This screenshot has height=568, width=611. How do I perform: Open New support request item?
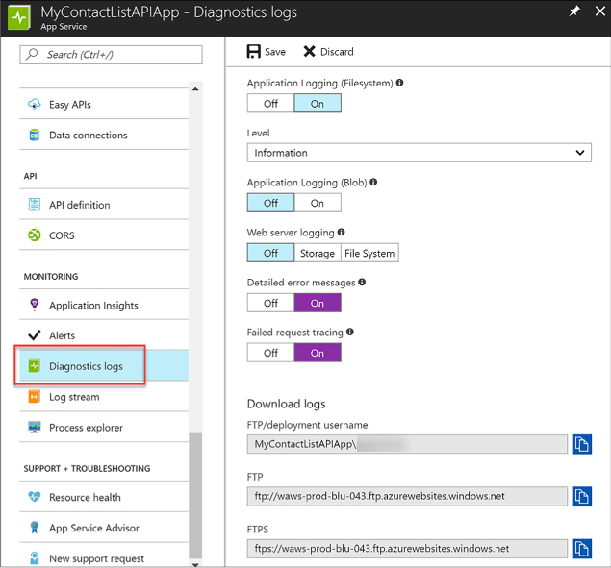104,558
